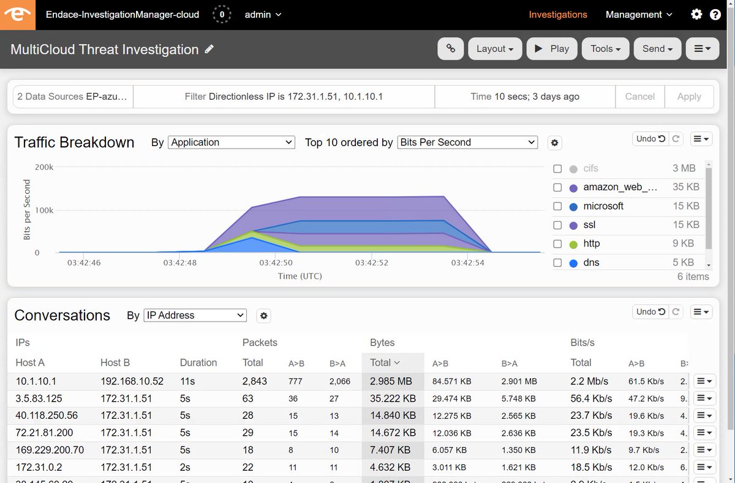Click the help question-mark icon
Viewport: 735px width, 483px height.
pyautogui.click(x=715, y=15)
